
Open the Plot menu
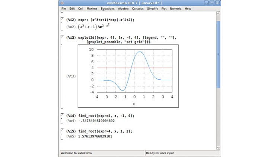164,9
